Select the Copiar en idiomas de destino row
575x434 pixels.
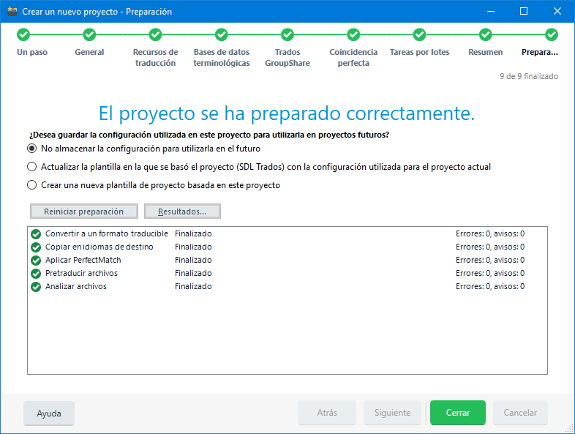[287, 247]
